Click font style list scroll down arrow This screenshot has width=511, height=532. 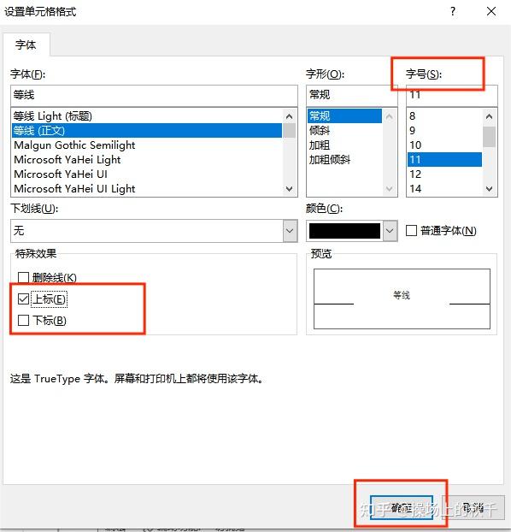[x=390, y=189]
